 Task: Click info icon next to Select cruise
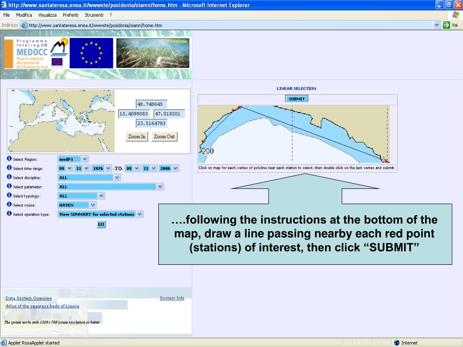(x=9, y=205)
